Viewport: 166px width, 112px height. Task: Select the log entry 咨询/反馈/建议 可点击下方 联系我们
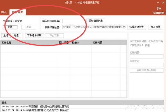36,110
